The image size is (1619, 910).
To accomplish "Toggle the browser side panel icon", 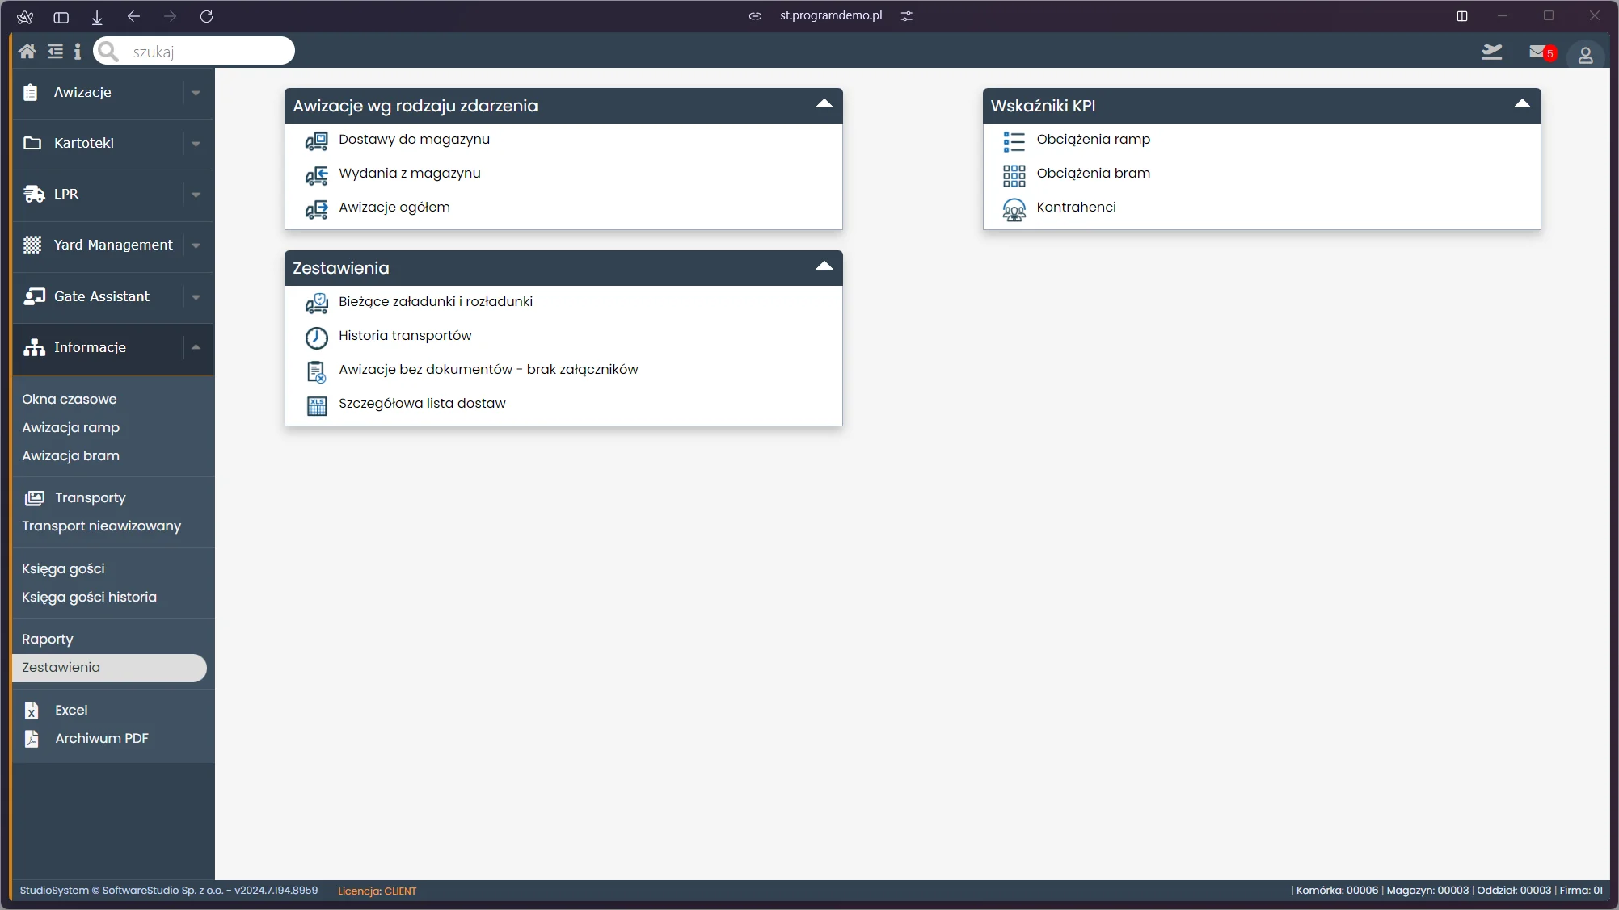I will [61, 16].
